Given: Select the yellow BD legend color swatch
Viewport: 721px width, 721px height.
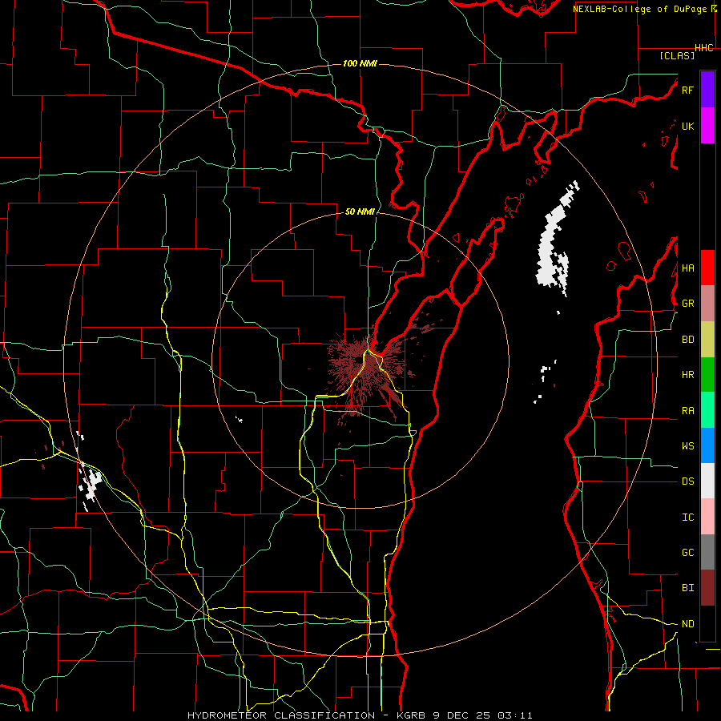Looking at the screenshot, I should tap(707, 339).
